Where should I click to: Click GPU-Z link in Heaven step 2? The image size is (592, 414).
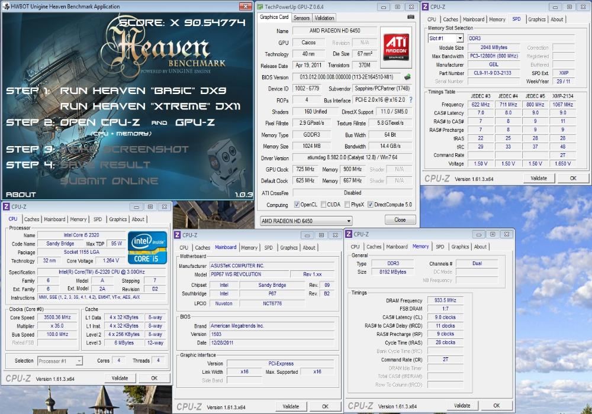tap(195, 122)
